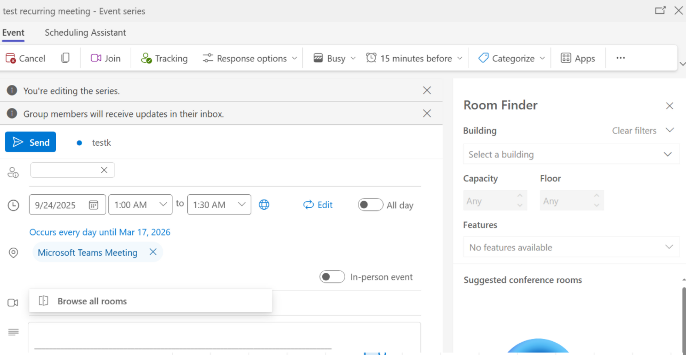Click the more options ellipsis

(620, 58)
